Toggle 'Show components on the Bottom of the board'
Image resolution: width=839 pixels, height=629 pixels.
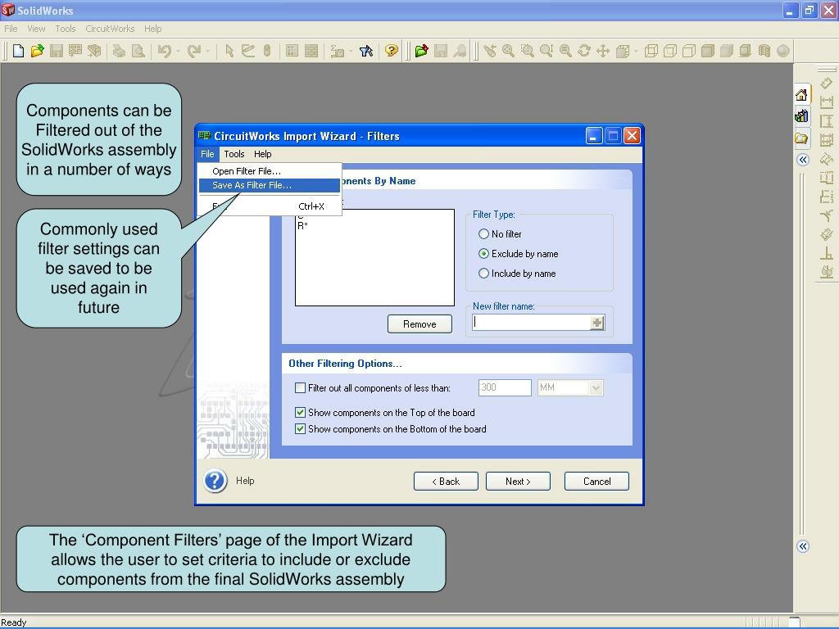click(300, 429)
